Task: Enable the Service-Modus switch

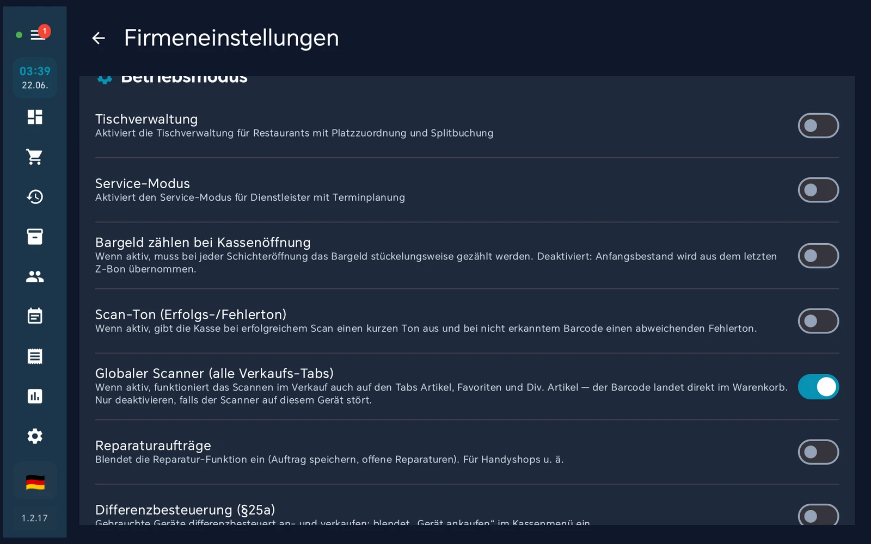Action: pos(818,190)
